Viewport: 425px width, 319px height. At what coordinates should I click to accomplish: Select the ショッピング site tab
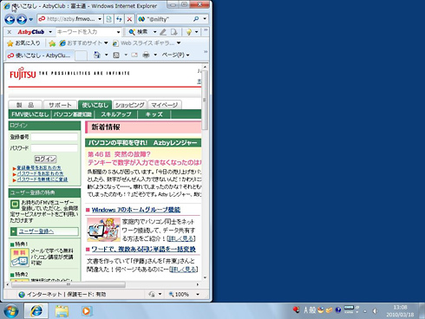tap(130, 105)
